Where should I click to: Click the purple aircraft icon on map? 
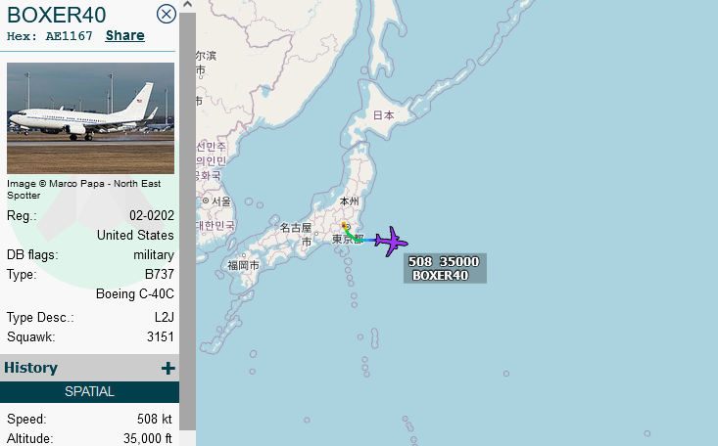click(x=391, y=241)
